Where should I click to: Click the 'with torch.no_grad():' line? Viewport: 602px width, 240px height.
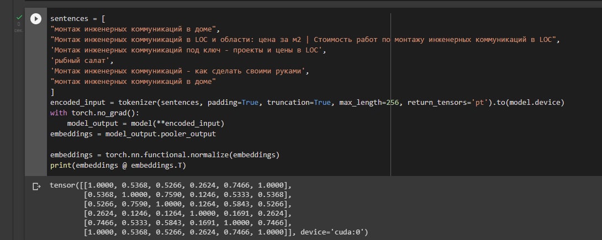pyautogui.click(x=95, y=113)
